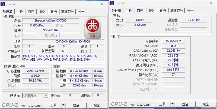This screenshot has height=109, width=217.
Task: Open 基准跑分 tab in left window
Action: [67, 12]
